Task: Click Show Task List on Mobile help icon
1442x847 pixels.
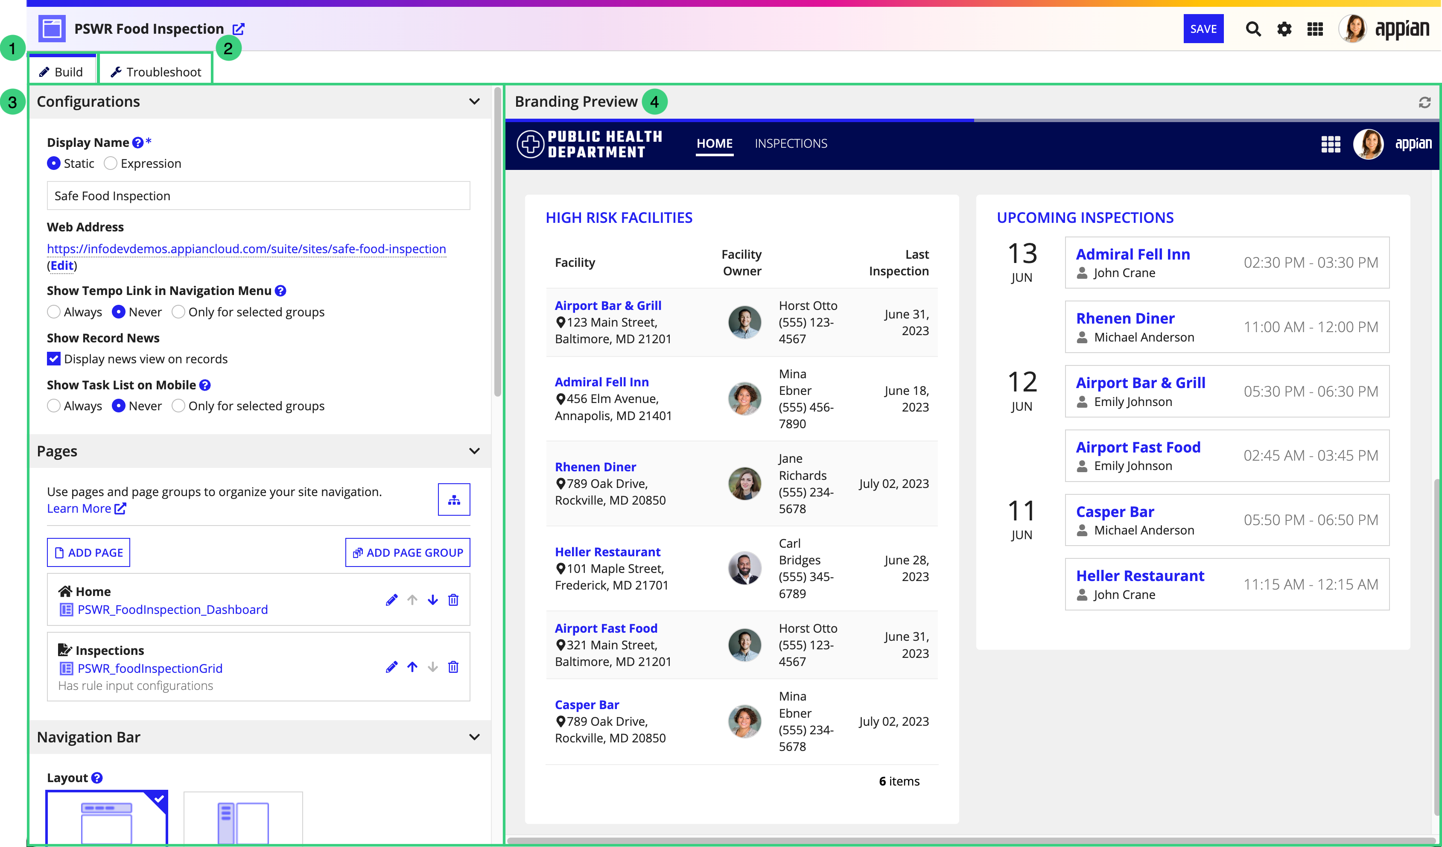Action: click(x=205, y=385)
